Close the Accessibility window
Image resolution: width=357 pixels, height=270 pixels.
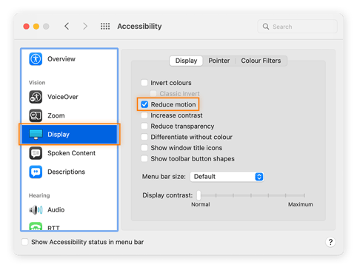(x=26, y=27)
